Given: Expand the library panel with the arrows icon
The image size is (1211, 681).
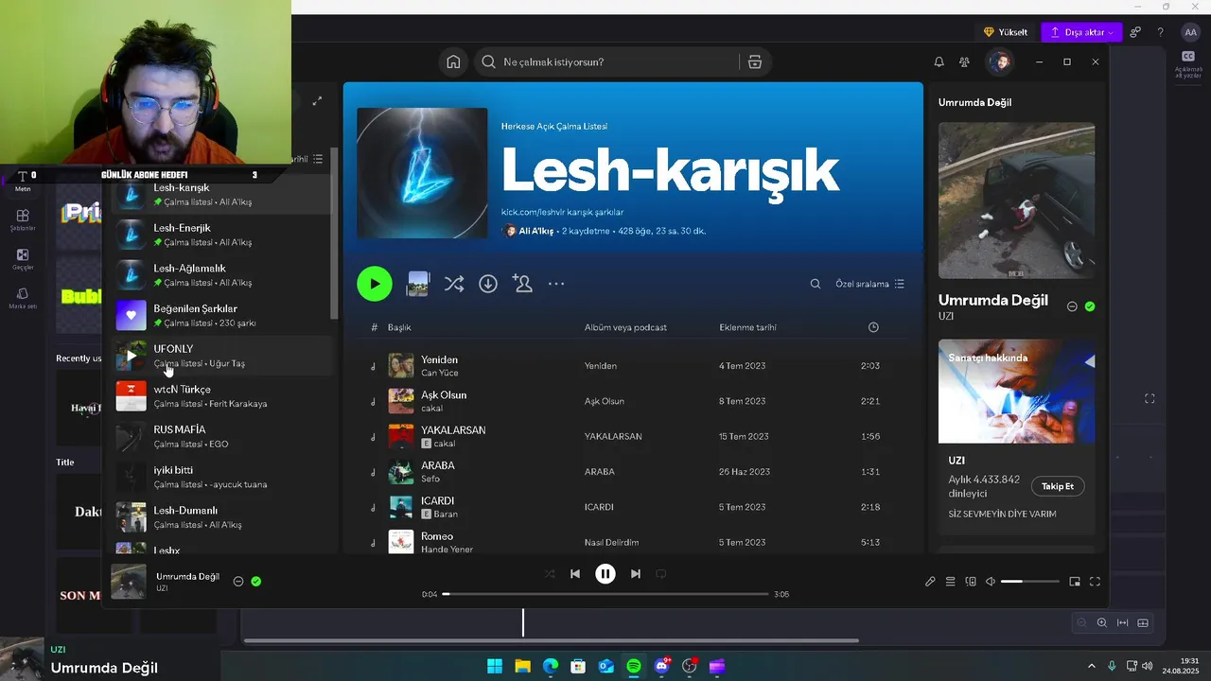Looking at the screenshot, I should click(317, 100).
